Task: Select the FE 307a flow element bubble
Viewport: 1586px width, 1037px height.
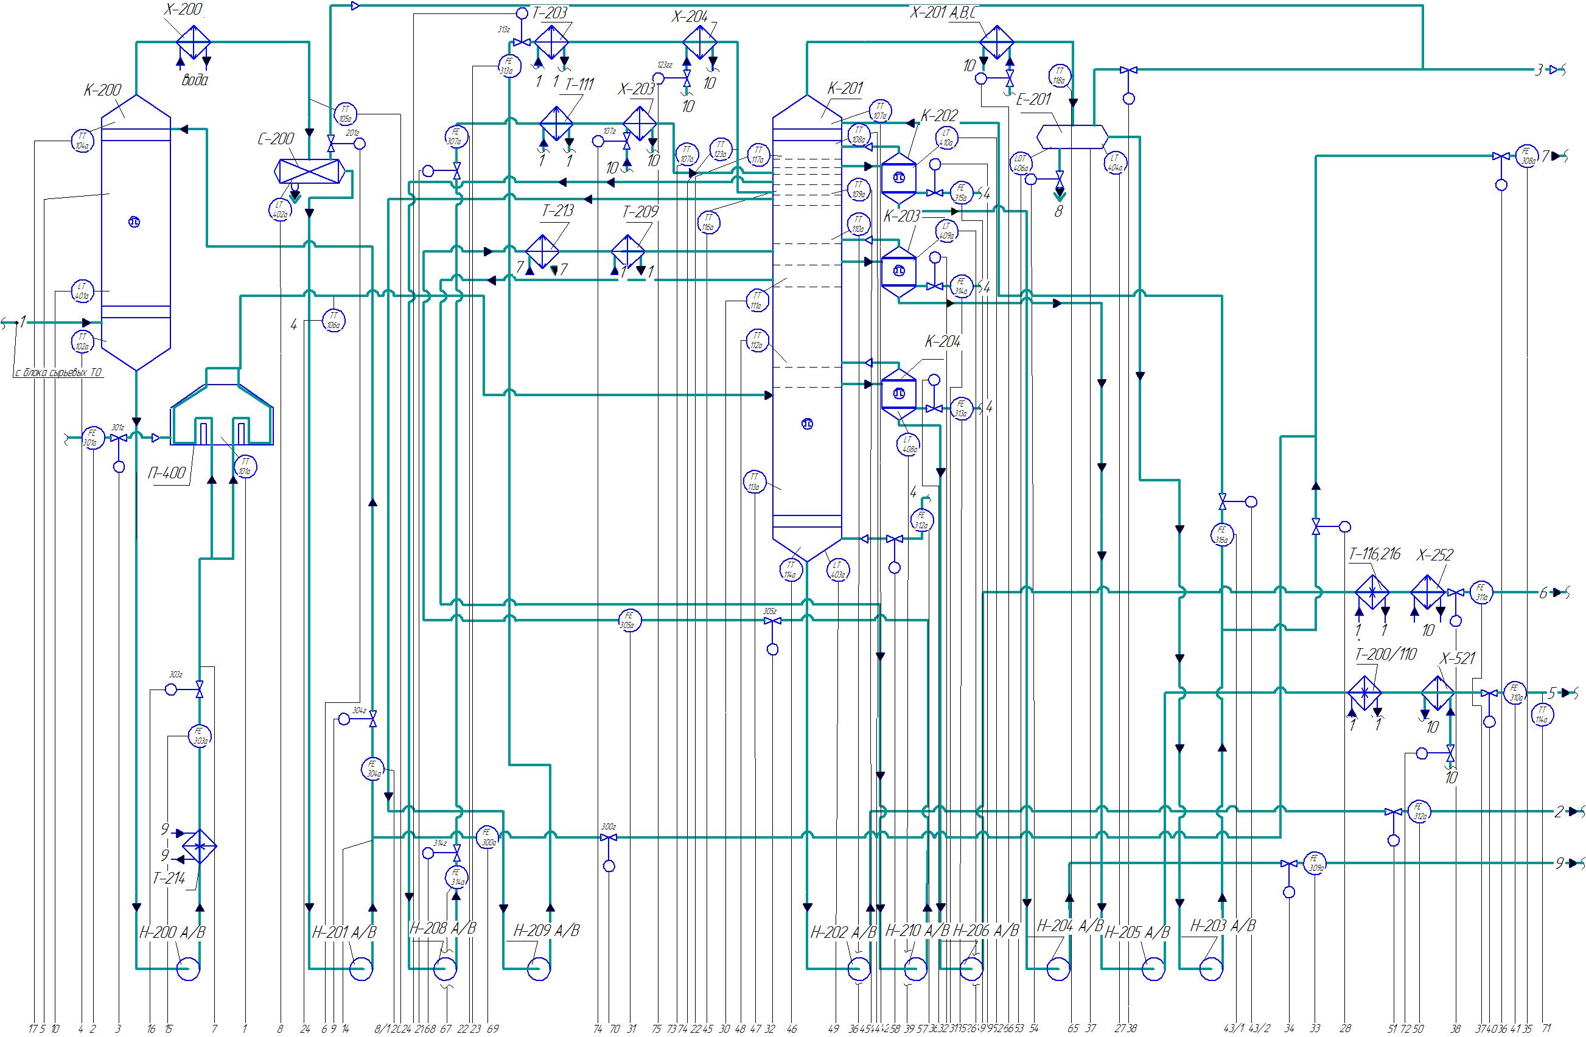Action: click(x=456, y=136)
